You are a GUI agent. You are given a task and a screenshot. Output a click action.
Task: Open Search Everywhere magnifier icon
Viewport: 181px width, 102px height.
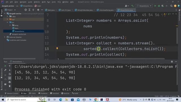pos(171,6)
